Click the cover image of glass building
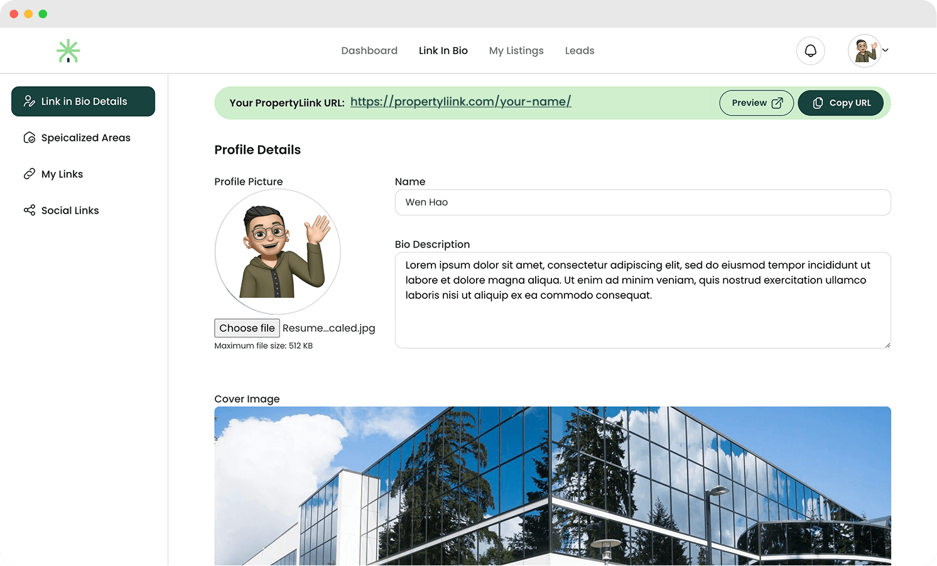 552,486
